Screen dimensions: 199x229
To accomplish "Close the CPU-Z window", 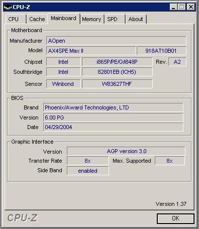I will coord(191,7).
